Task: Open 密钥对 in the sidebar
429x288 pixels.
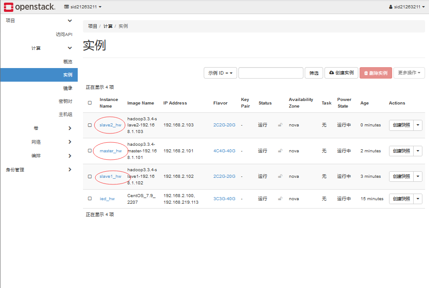Action: click(65, 101)
